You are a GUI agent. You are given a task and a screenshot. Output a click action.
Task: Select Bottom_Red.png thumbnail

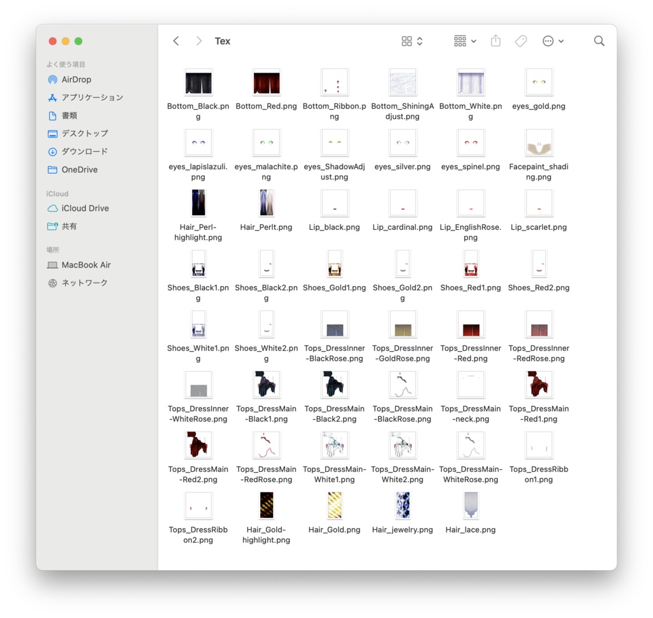click(267, 82)
